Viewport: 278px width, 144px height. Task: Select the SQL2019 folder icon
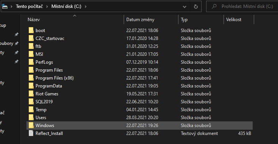(31, 102)
